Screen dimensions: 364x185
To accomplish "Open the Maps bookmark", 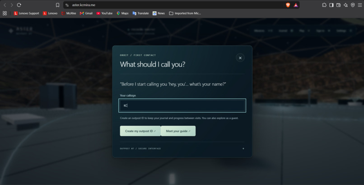I will point(122,13).
